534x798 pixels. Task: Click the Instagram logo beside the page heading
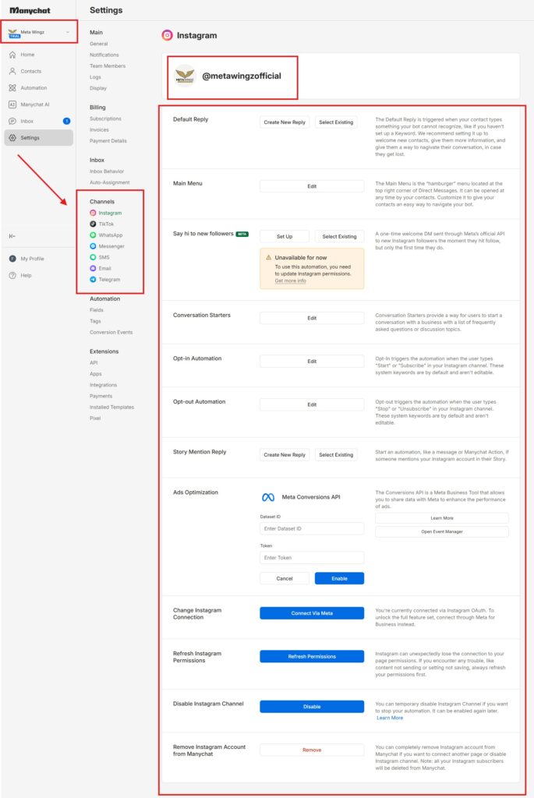point(167,35)
